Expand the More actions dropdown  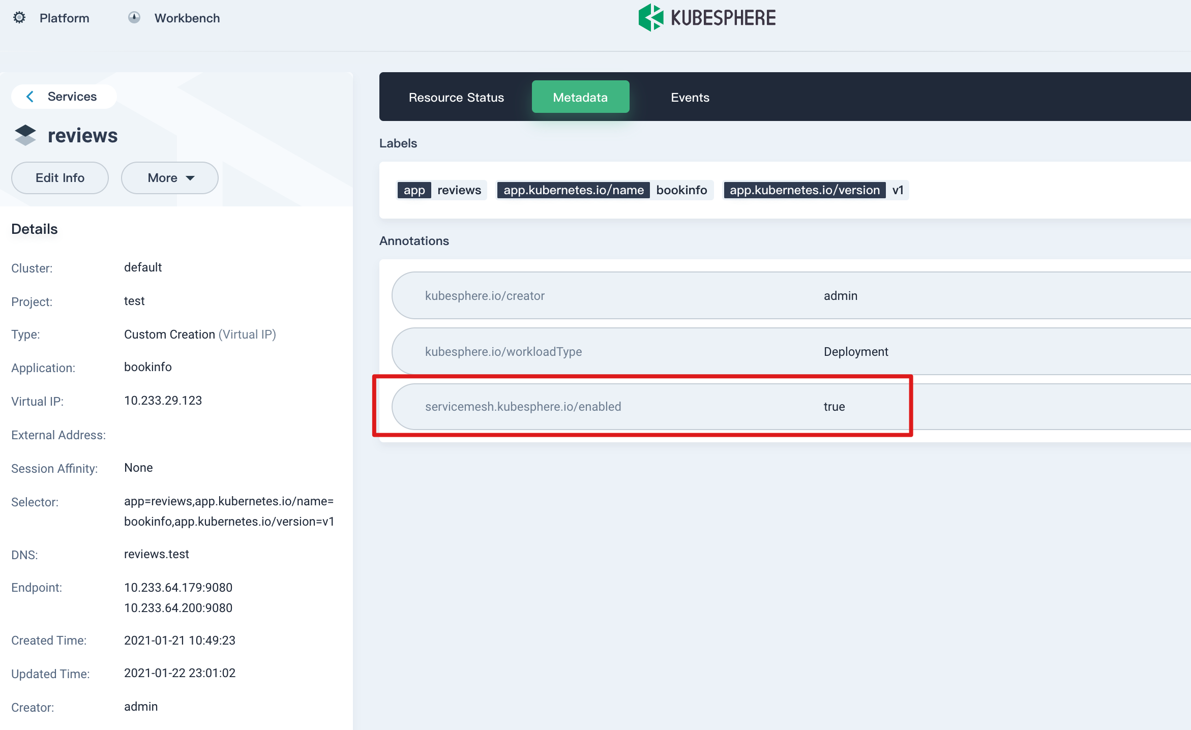tap(169, 177)
